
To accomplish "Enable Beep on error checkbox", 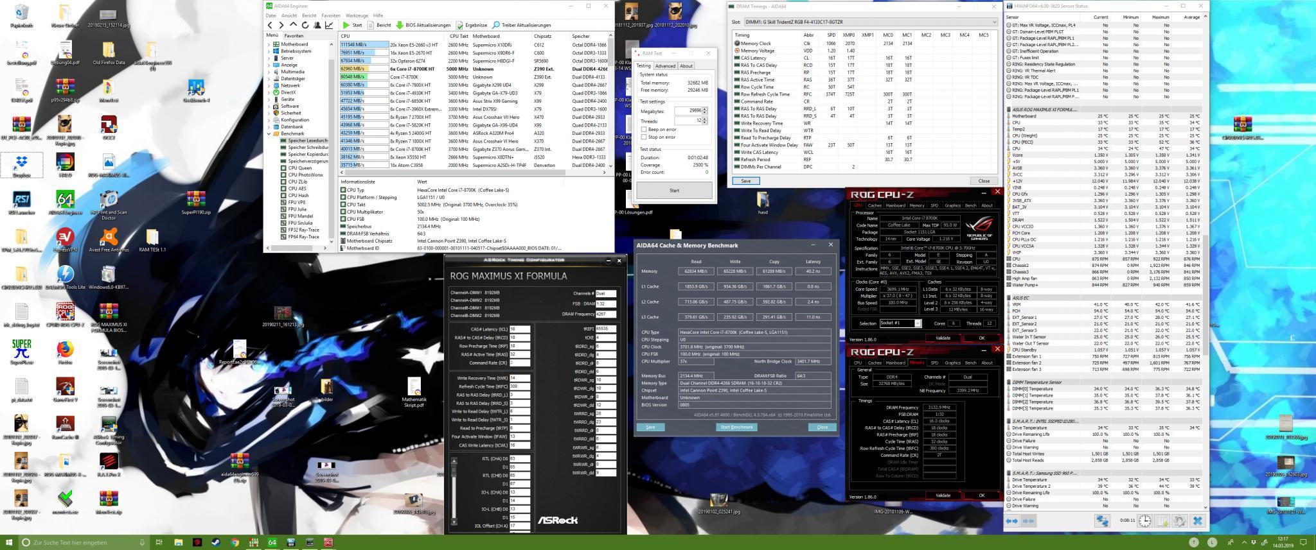I will 644,130.
